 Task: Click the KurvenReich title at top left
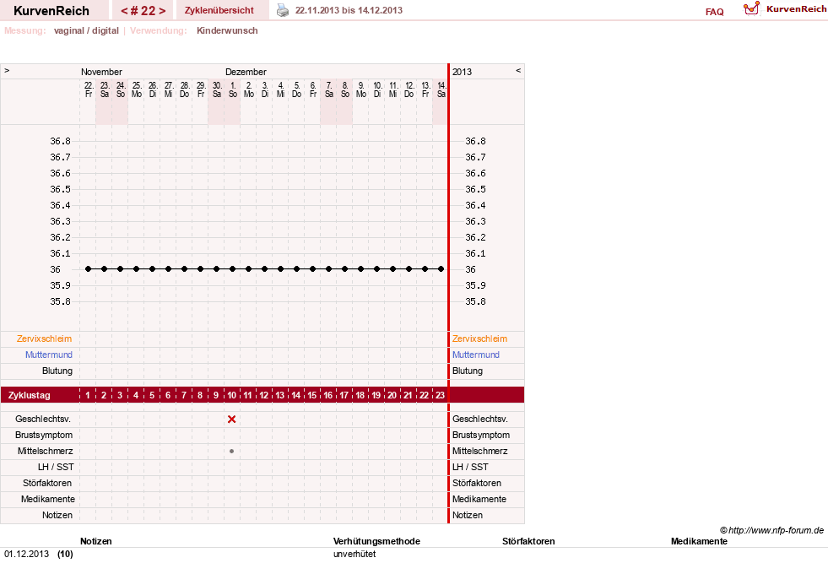[x=51, y=11]
